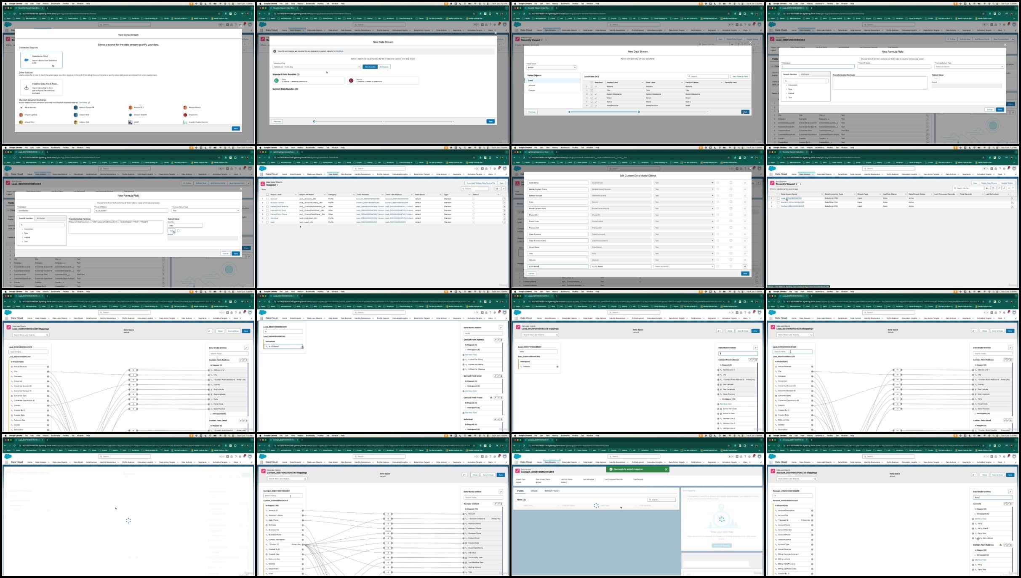Close the source-selection New Data Stream dialog with X
Screen dimensions: 1021x578
pyautogui.click(x=241, y=26)
